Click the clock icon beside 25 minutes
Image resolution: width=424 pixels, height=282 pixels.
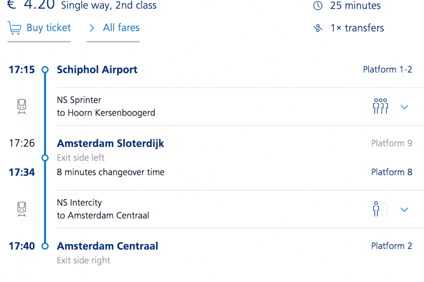(x=318, y=6)
